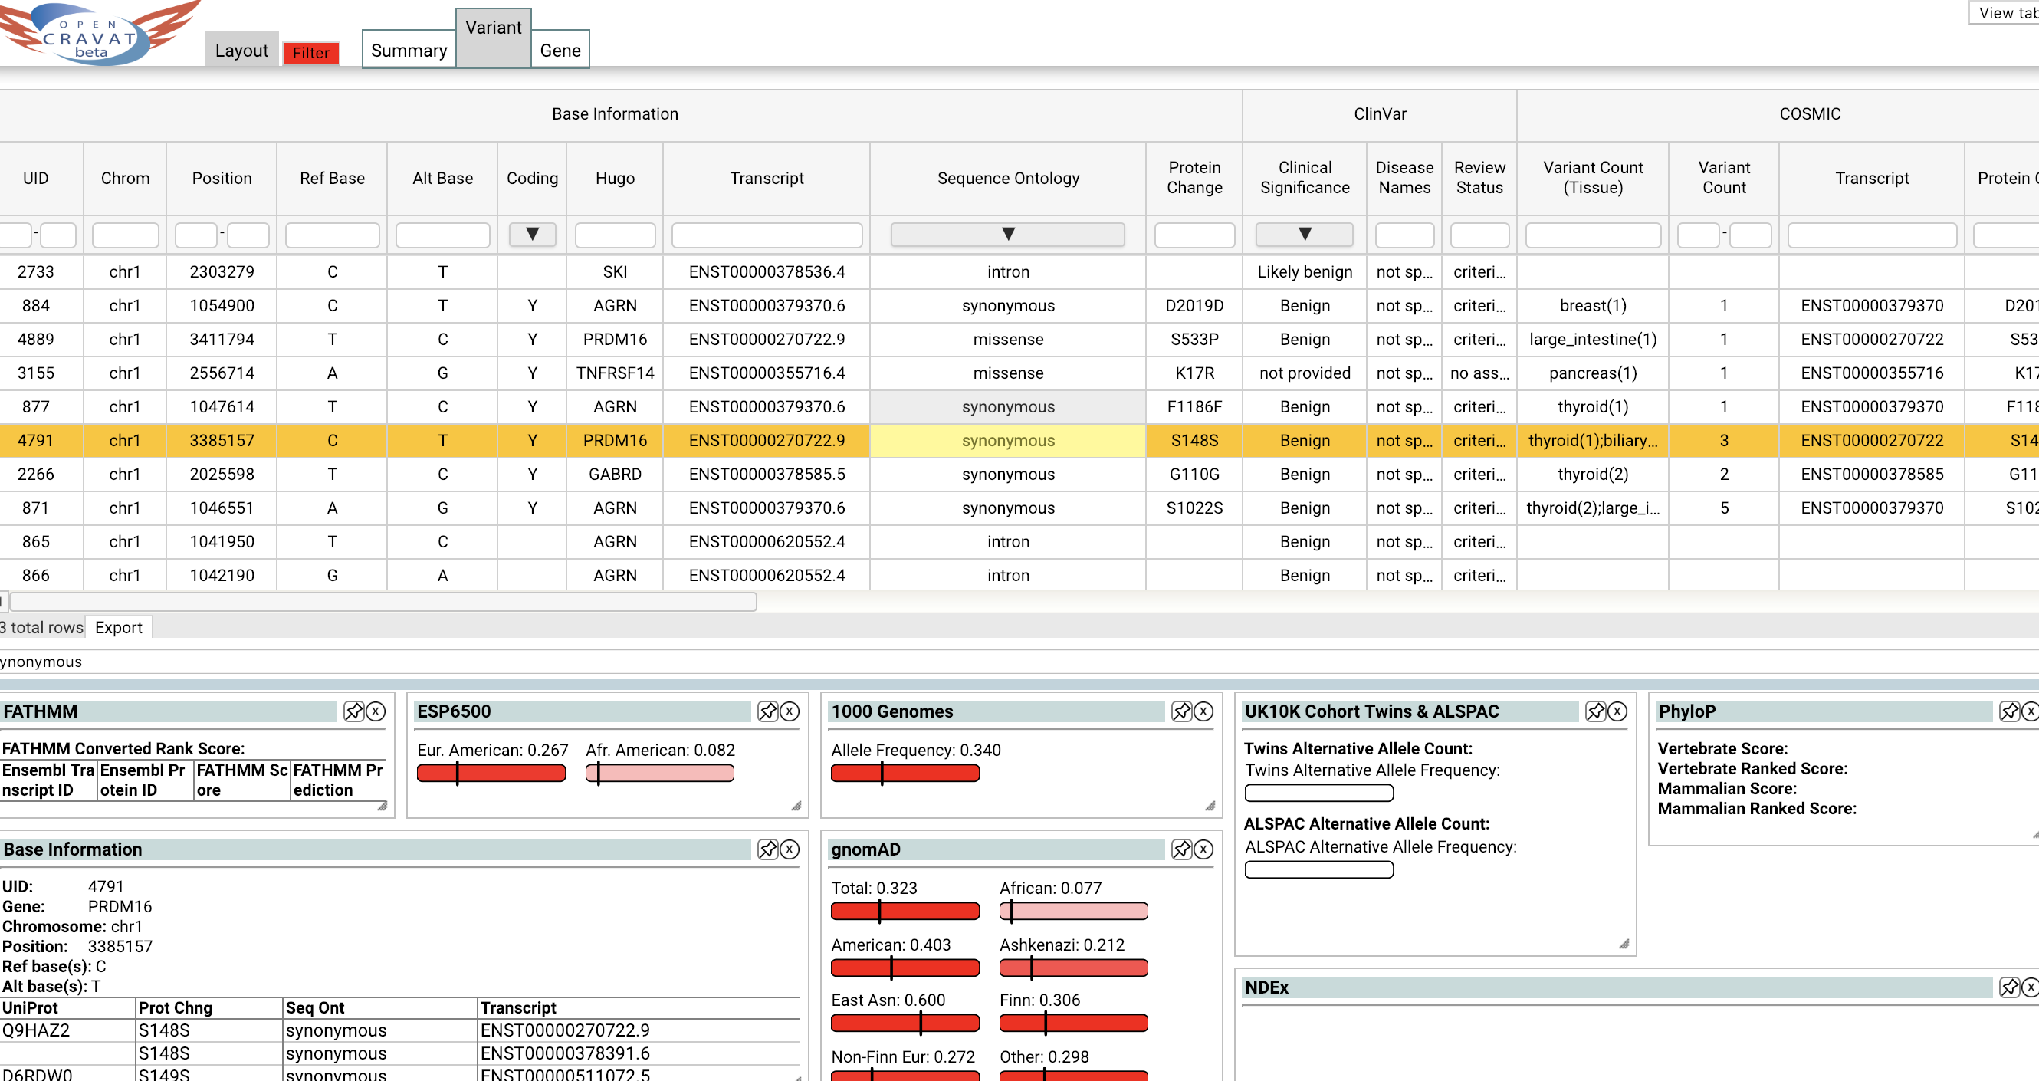
Task: Pin the Base Information widget
Action: tap(768, 849)
